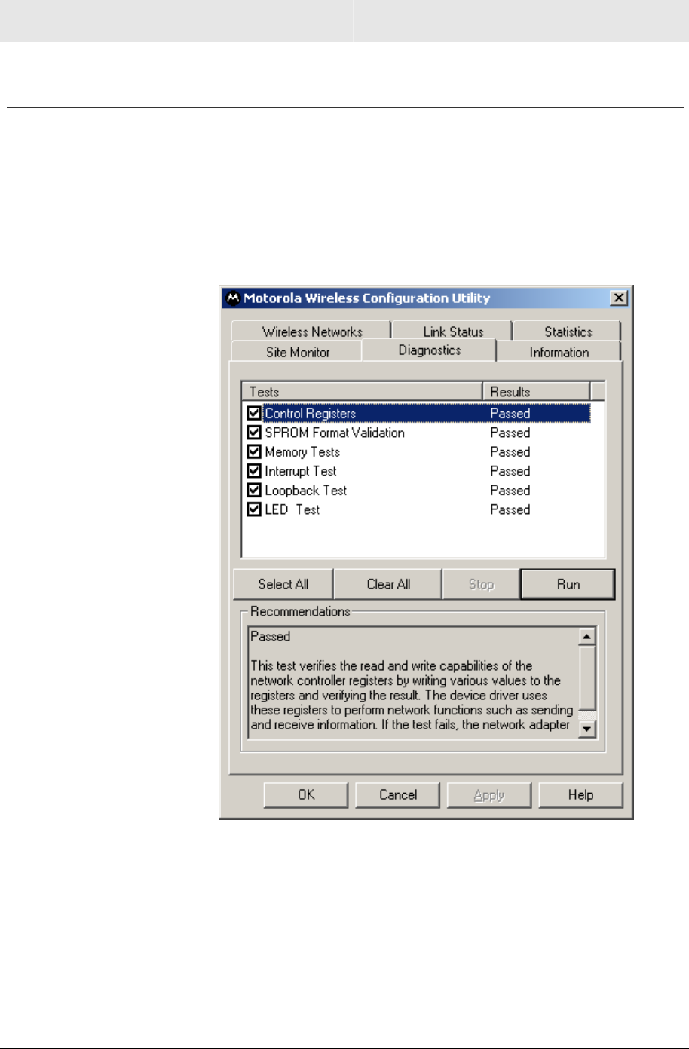The image size is (689, 1049).
Task: Toggle the Interrupt Test checkbox
Action: [254, 471]
